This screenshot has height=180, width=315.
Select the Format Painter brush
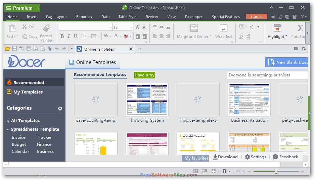[x=46, y=28]
